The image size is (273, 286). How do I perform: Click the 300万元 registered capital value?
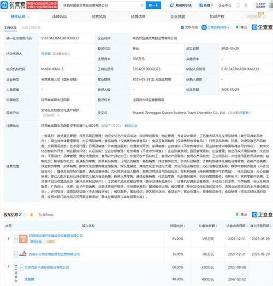139,59
